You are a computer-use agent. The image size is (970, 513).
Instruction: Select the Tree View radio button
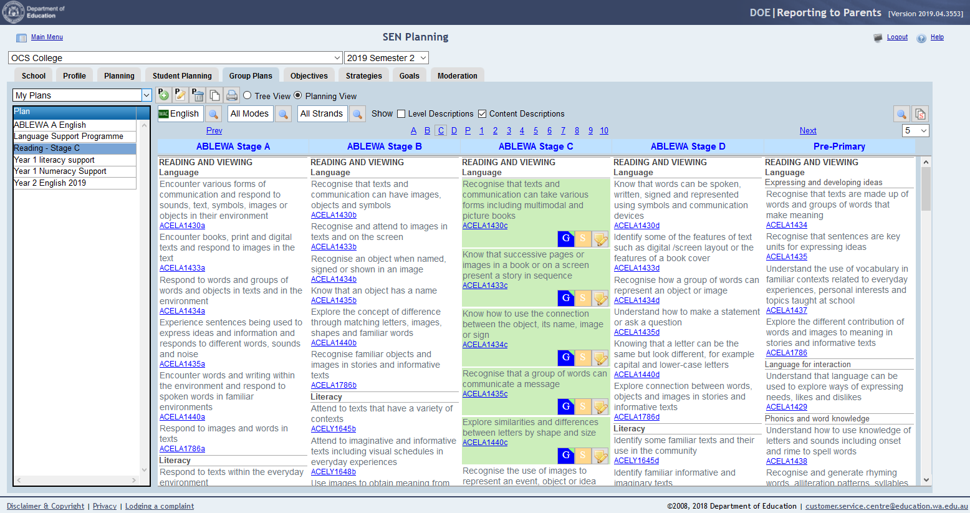coord(247,95)
